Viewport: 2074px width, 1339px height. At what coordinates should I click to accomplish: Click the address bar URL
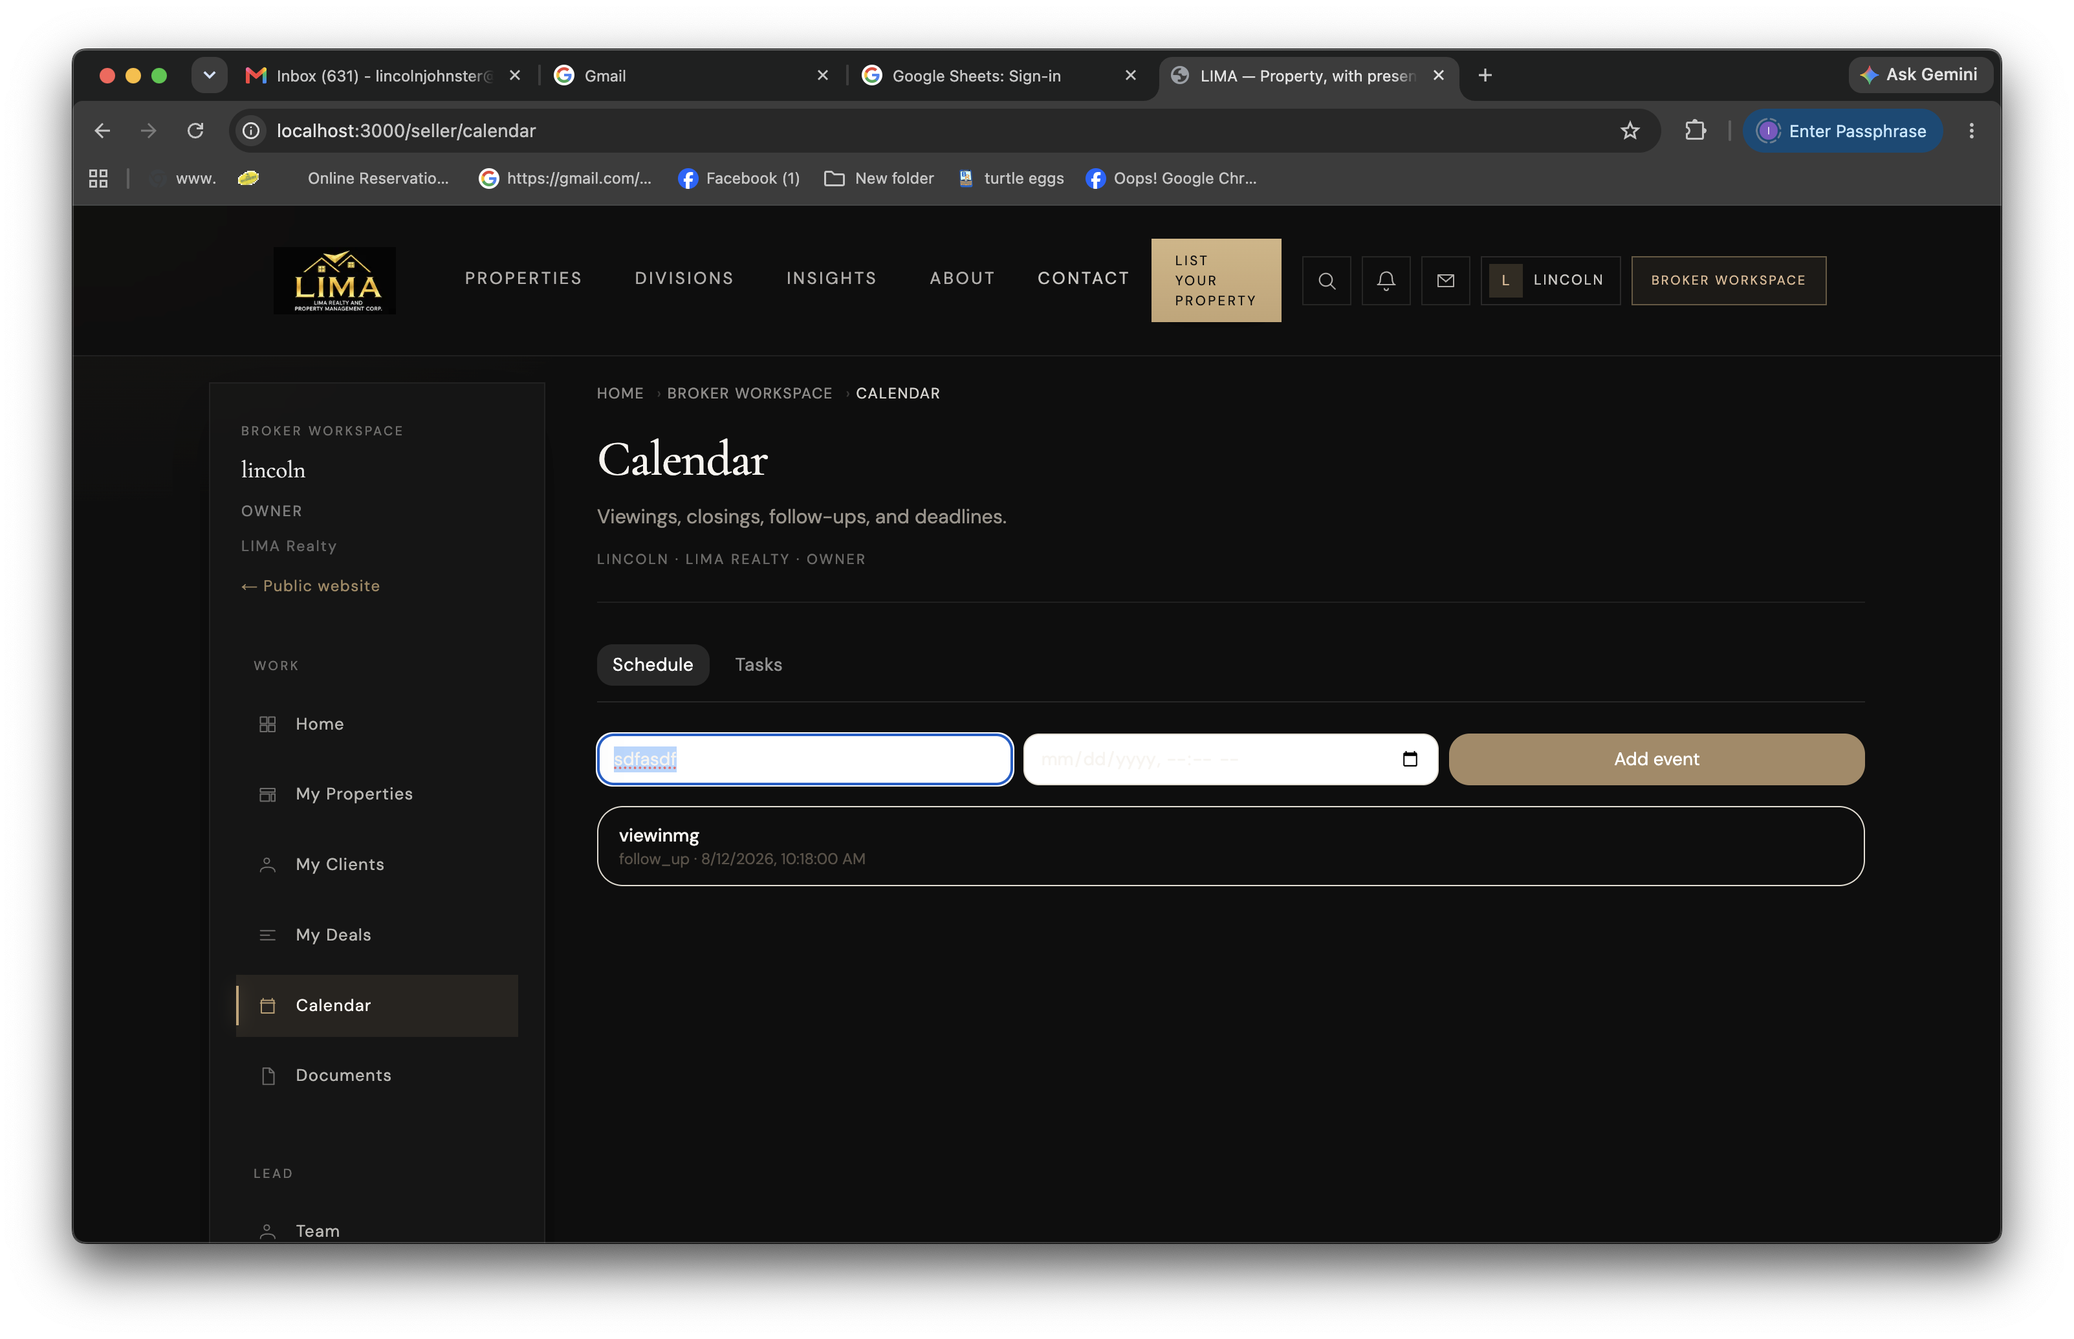click(406, 131)
